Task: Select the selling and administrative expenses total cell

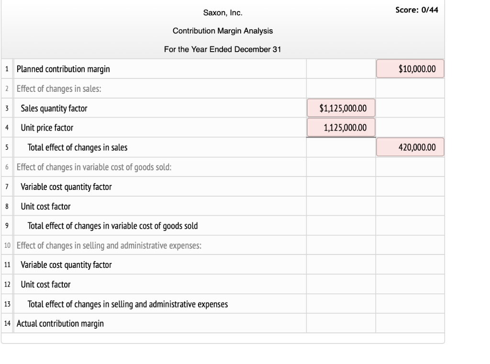Action: [x=409, y=304]
